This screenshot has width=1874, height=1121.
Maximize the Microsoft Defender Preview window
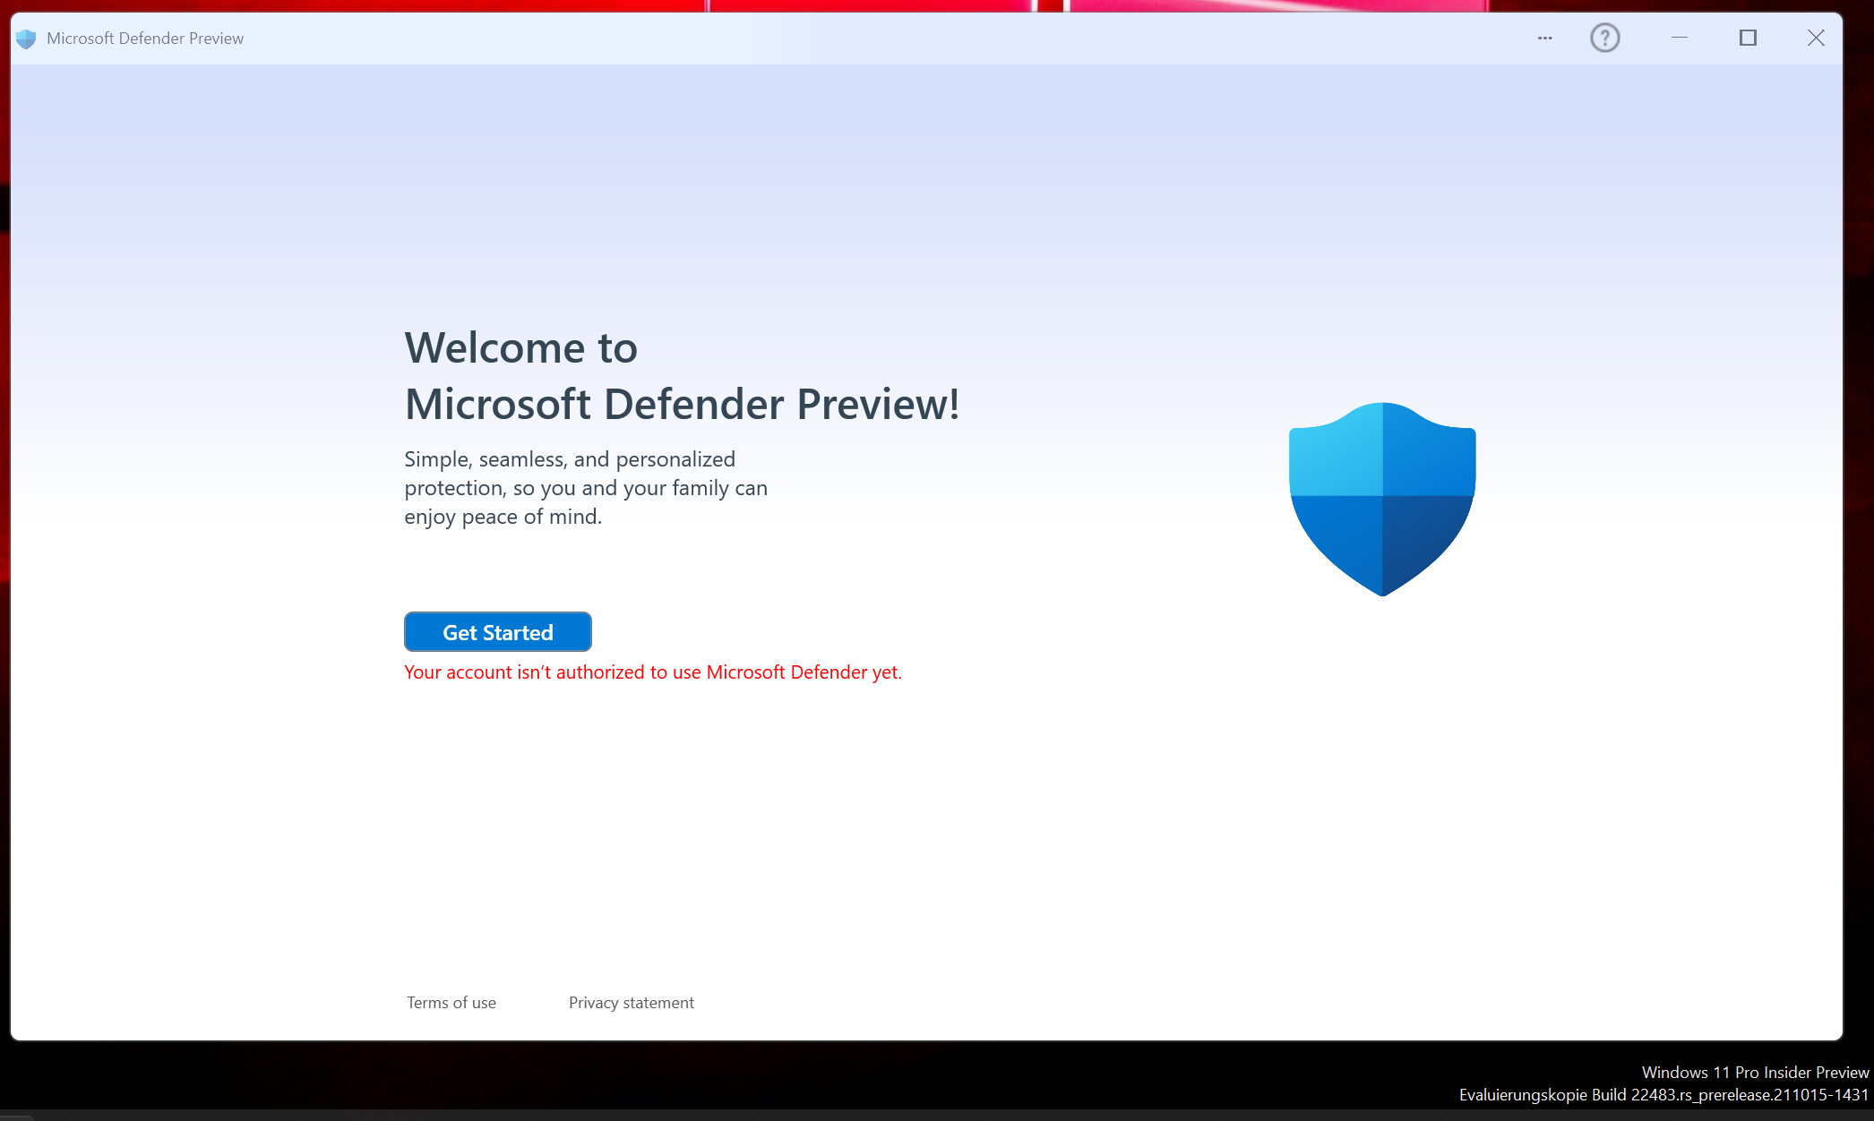point(1748,38)
